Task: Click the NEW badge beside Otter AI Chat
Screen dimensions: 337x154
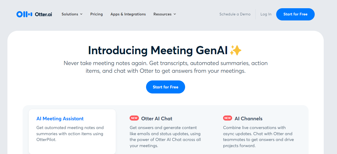Action: point(134,118)
